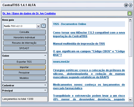Open Dr. Ivo database link
This screenshot has height=107, width=134.
(x=29, y=13)
